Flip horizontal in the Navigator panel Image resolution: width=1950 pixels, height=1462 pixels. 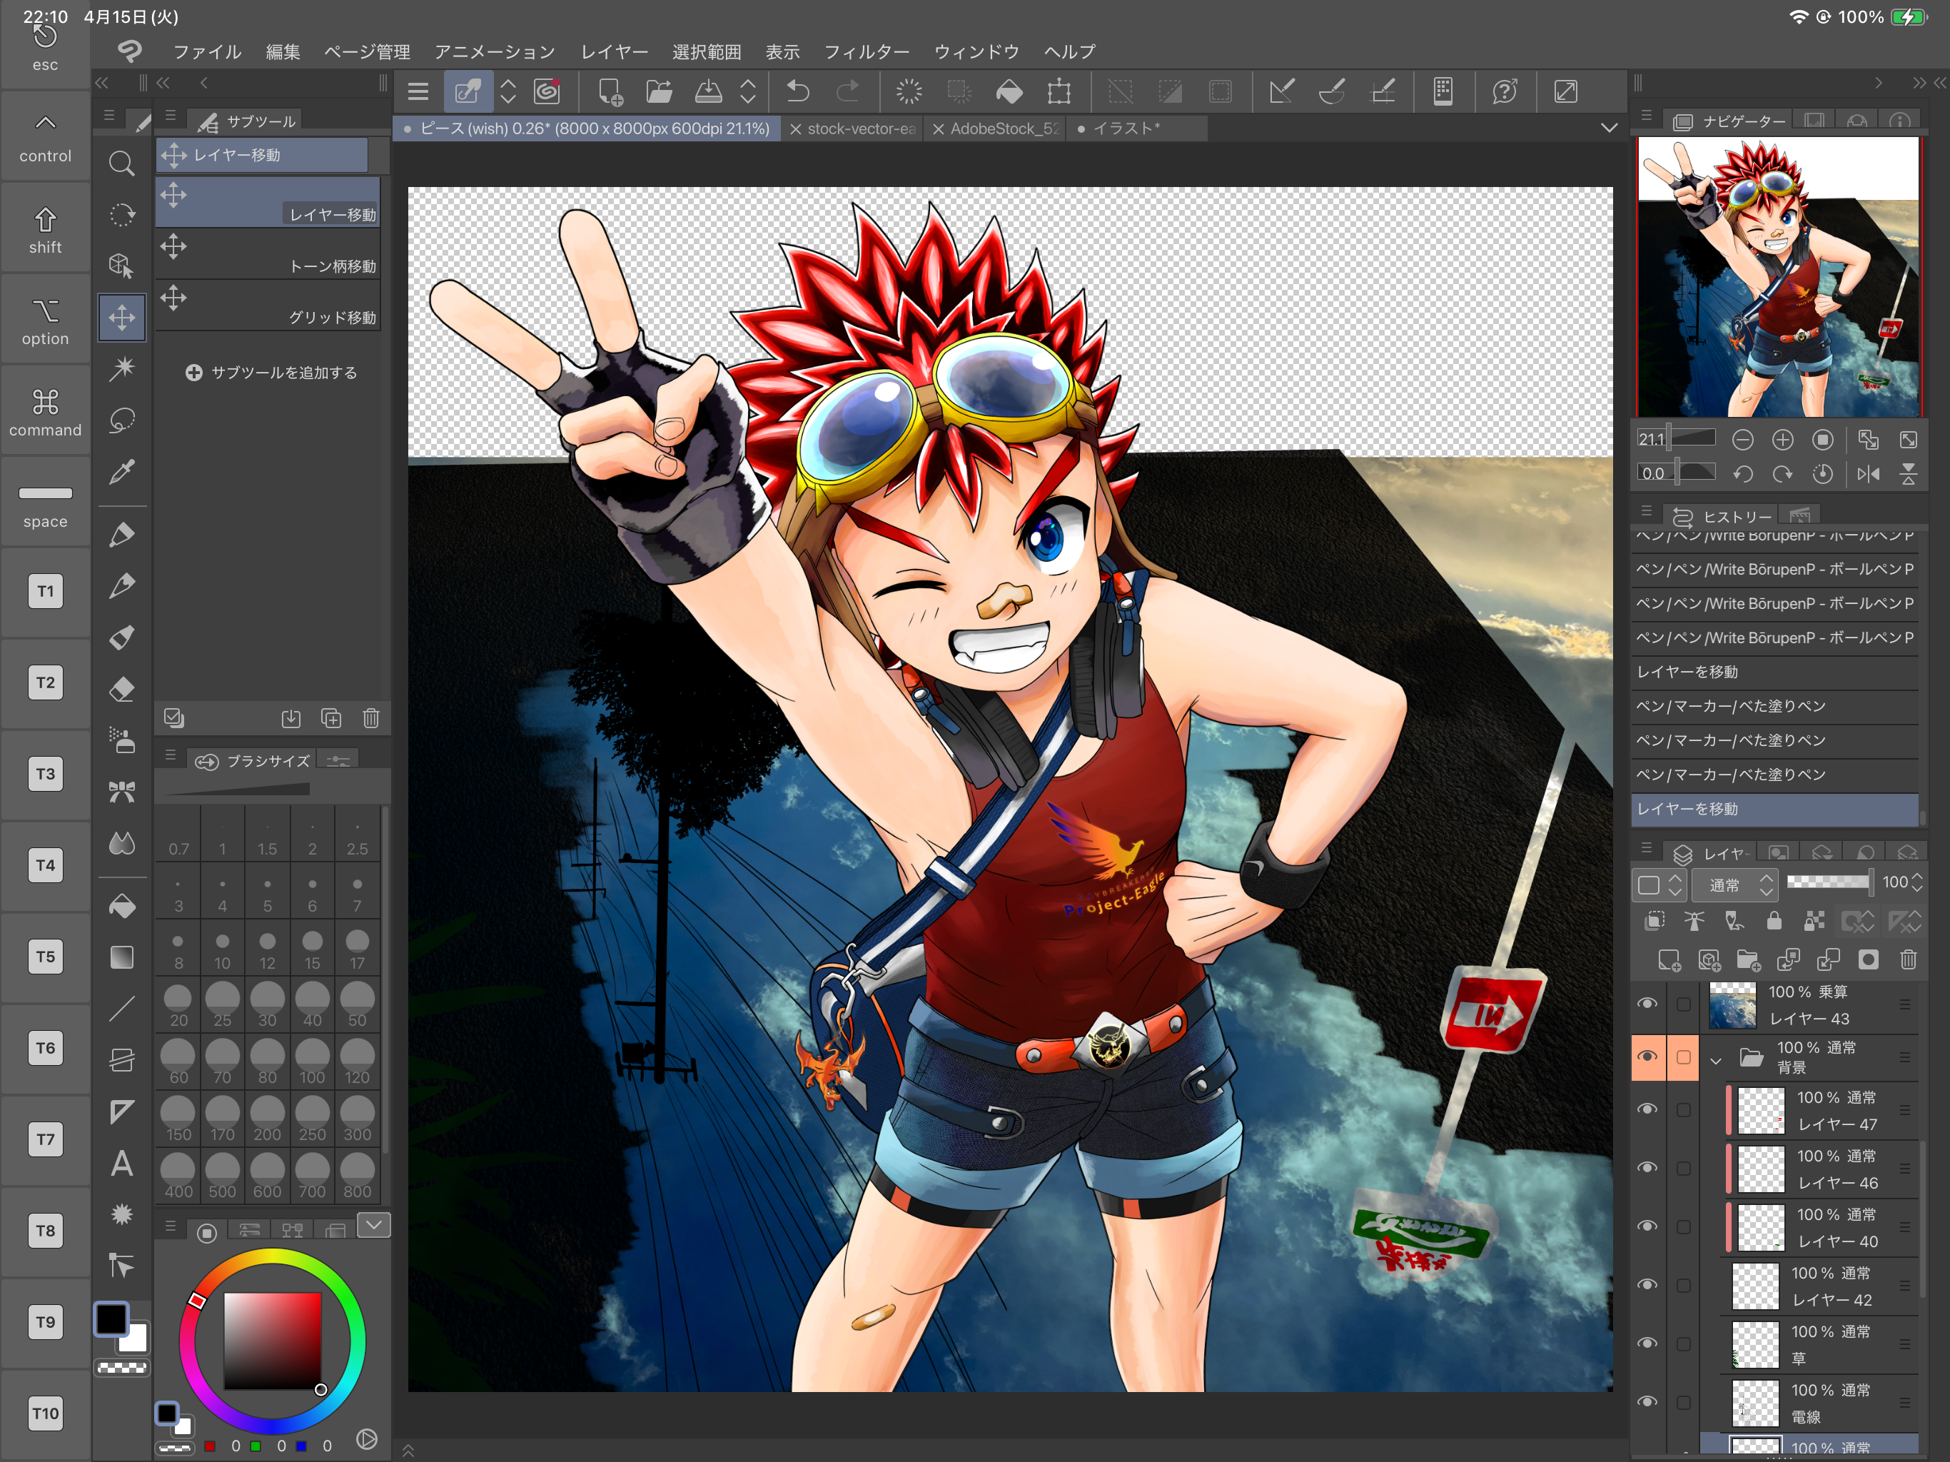point(1868,473)
